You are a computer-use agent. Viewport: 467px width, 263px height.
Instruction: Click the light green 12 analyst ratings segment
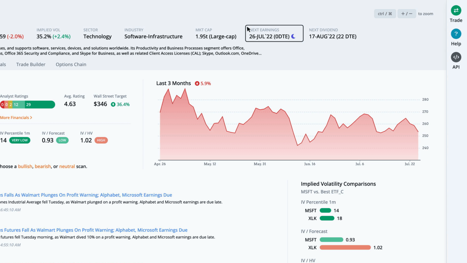coord(19,105)
